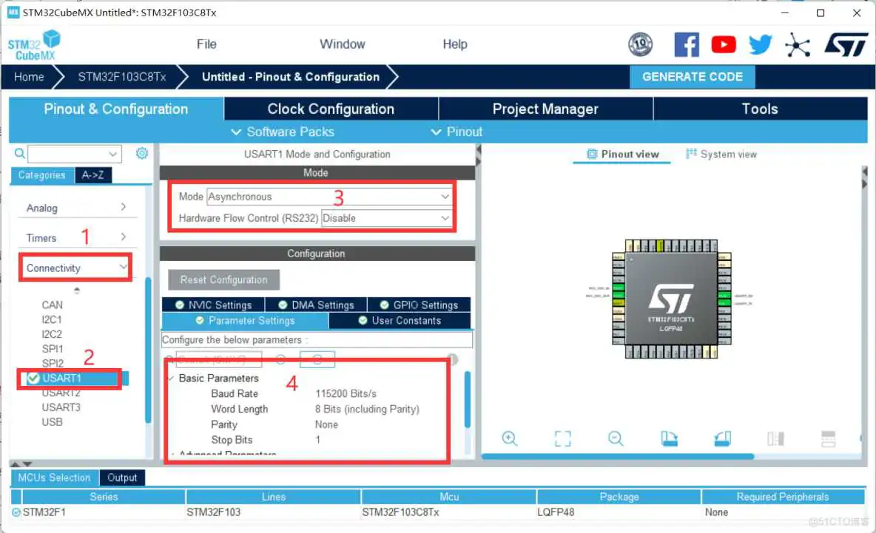Open the NVIC Settings tab
The image size is (876, 533).
pyautogui.click(x=214, y=305)
